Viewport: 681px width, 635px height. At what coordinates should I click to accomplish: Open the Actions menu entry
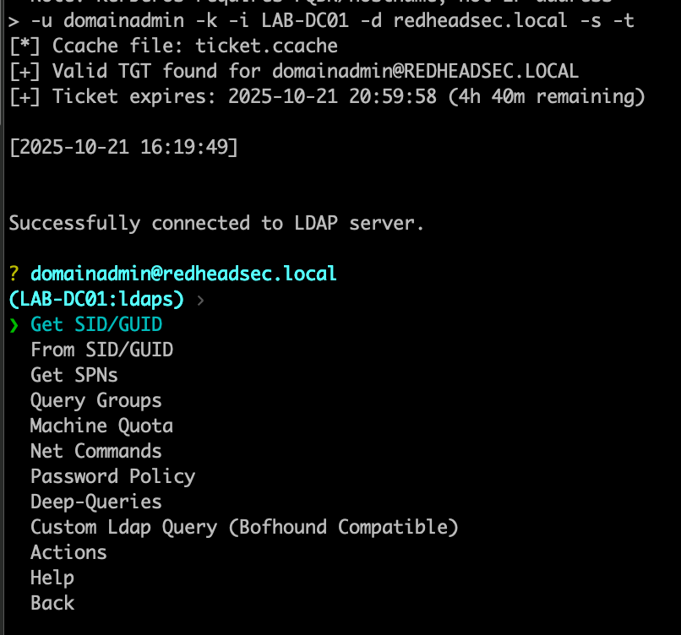tap(68, 552)
